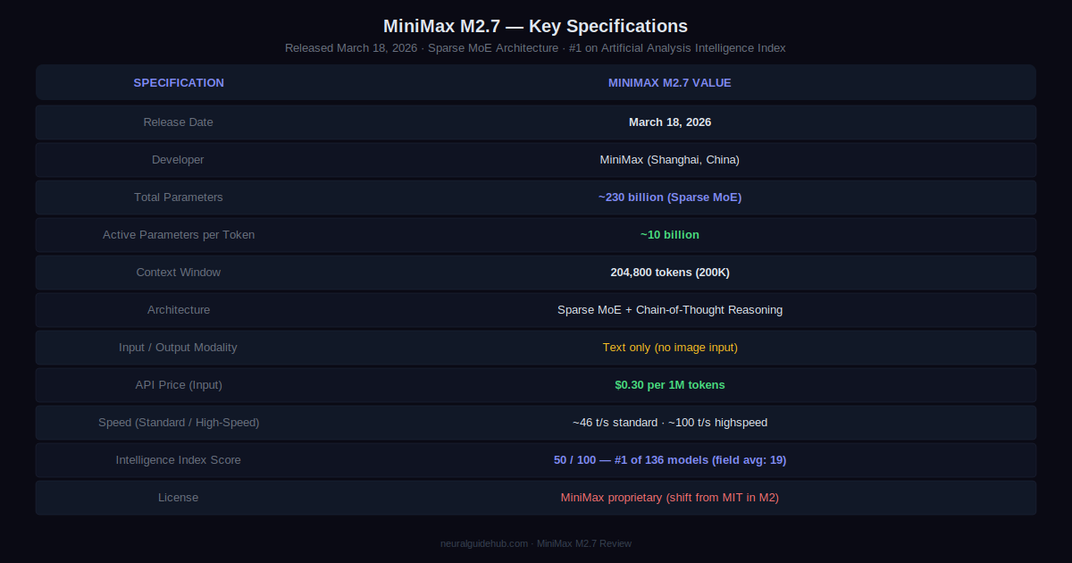This screenshot has height=563, width=1072.
Task: Select the Release Date row label
Action: 179,122
